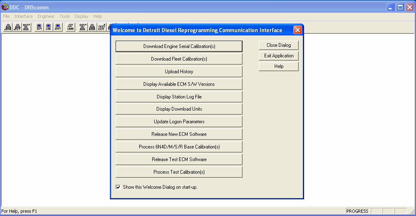The width and height of the screenshot is (416, 216).
Task: Maximize the DRScomm main window
Action: pyautogui.click(x=401, y=7)
